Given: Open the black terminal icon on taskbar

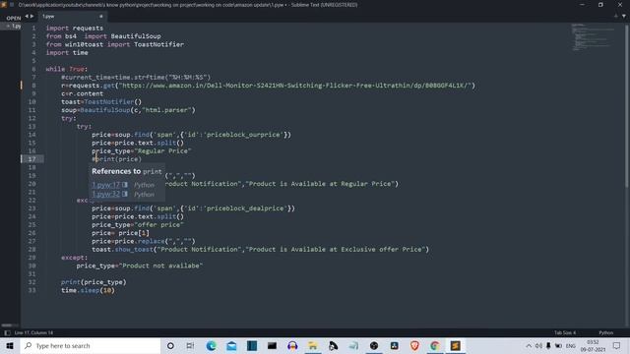Looking at the screenshot, I should point(272,345).
